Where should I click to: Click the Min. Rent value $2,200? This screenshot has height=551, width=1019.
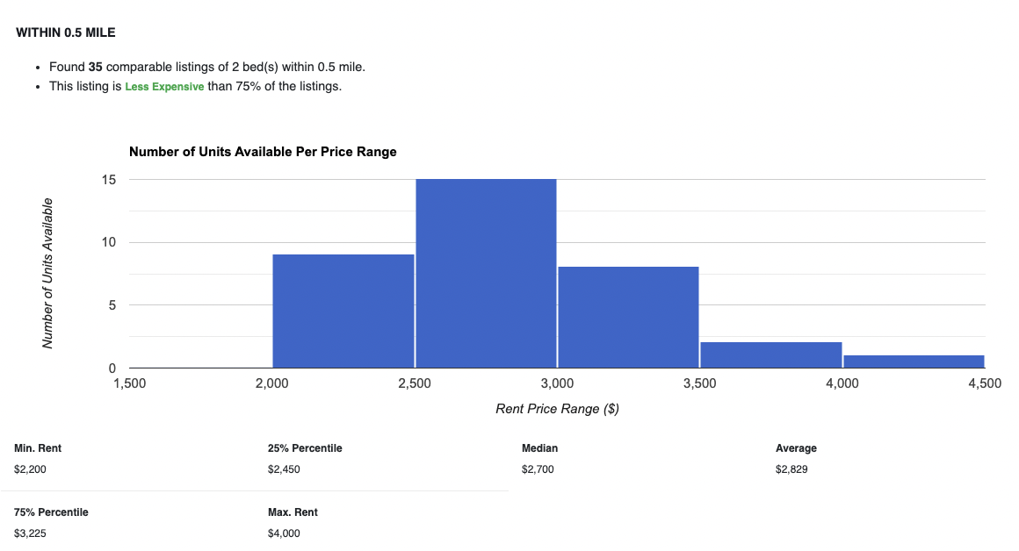pyautogui.click(x=30, y=469)
